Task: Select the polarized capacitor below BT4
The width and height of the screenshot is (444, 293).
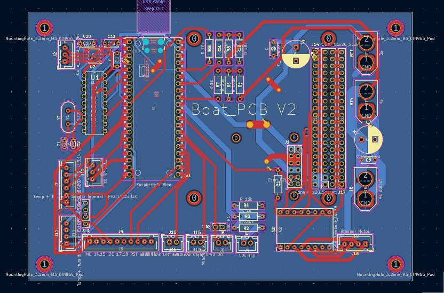Action: [368, 140]
